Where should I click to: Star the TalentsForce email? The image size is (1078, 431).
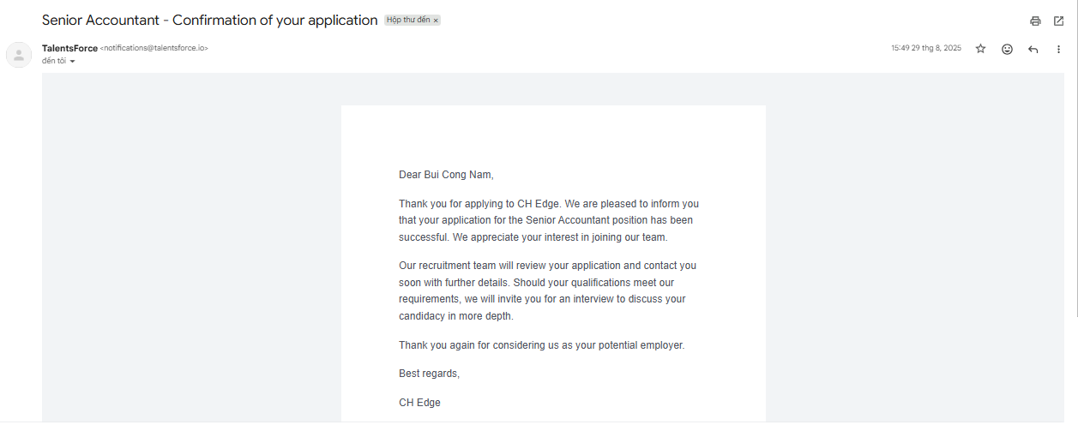point(980,49)
